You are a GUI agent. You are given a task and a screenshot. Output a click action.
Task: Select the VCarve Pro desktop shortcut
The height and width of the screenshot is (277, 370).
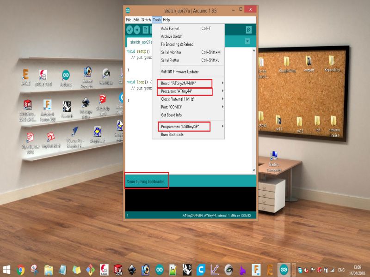click(x=75, y=138)
